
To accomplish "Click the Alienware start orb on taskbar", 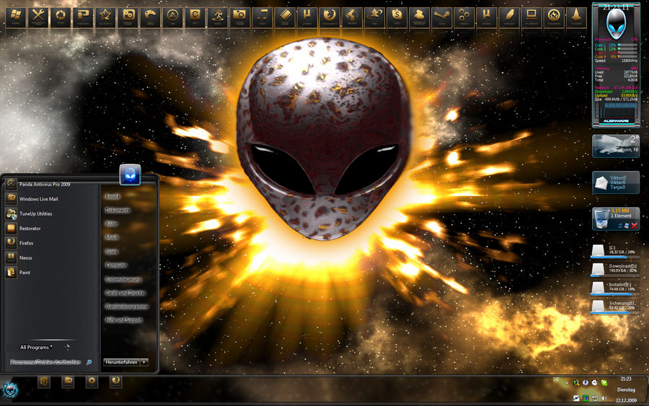I will point(10,389).
